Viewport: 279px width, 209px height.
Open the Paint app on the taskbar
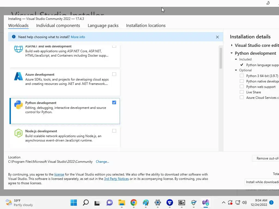click(x=146, y=202)
